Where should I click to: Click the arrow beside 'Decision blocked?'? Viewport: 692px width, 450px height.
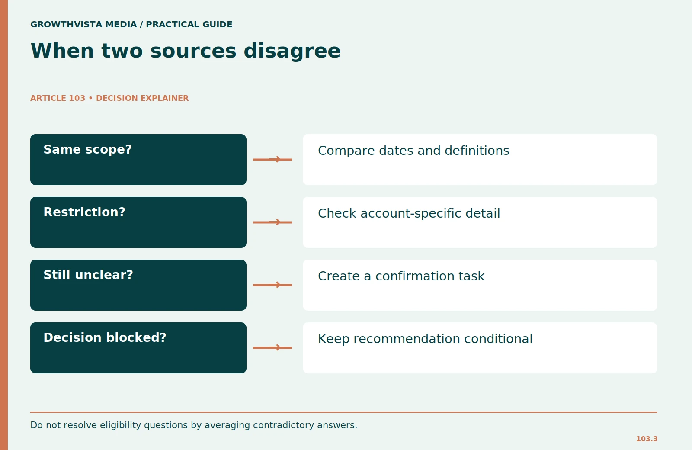pyautogui.click(x=272, y=348)
